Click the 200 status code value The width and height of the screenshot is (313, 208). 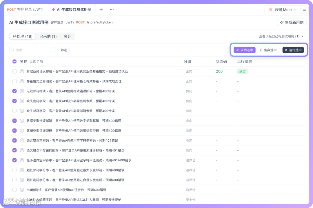[x=219, y=71]
